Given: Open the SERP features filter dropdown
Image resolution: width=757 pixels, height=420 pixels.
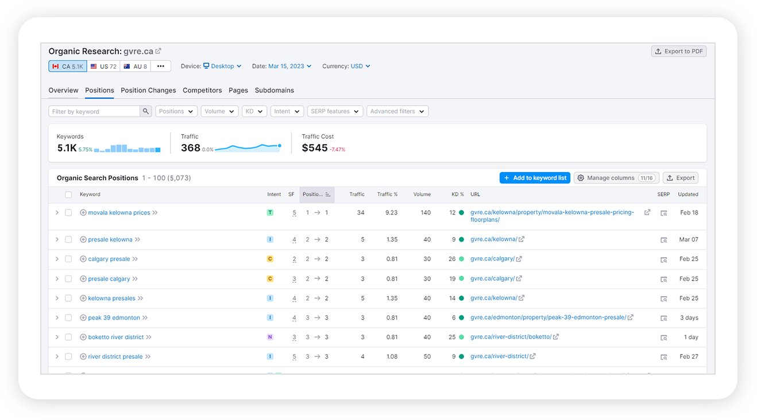Looking at the screenshot, I should 335,111.
